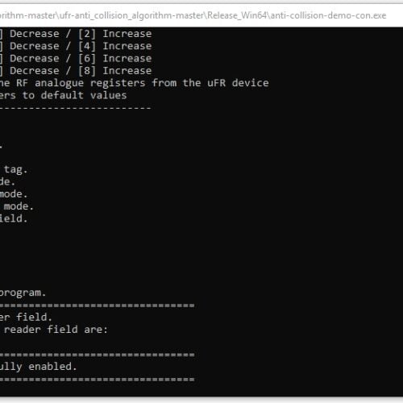Click the "[8] Increase" option text
This screenshot has width=403, height=403.
(115, 71)
